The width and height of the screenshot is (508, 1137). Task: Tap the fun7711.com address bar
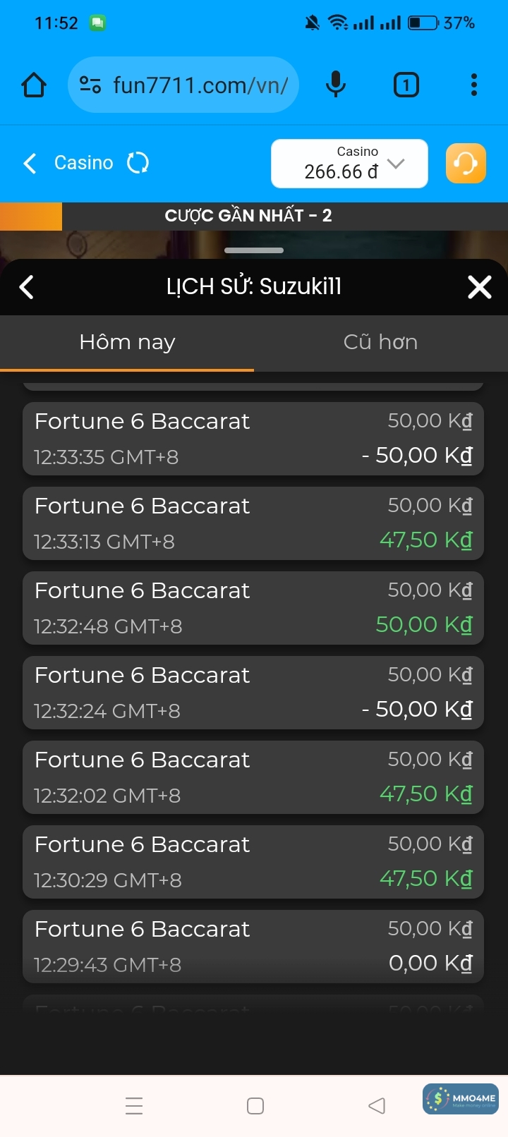(200, 85)
